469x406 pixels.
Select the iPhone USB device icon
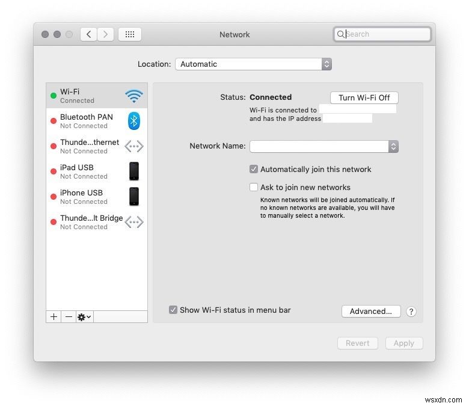(133, 197)
